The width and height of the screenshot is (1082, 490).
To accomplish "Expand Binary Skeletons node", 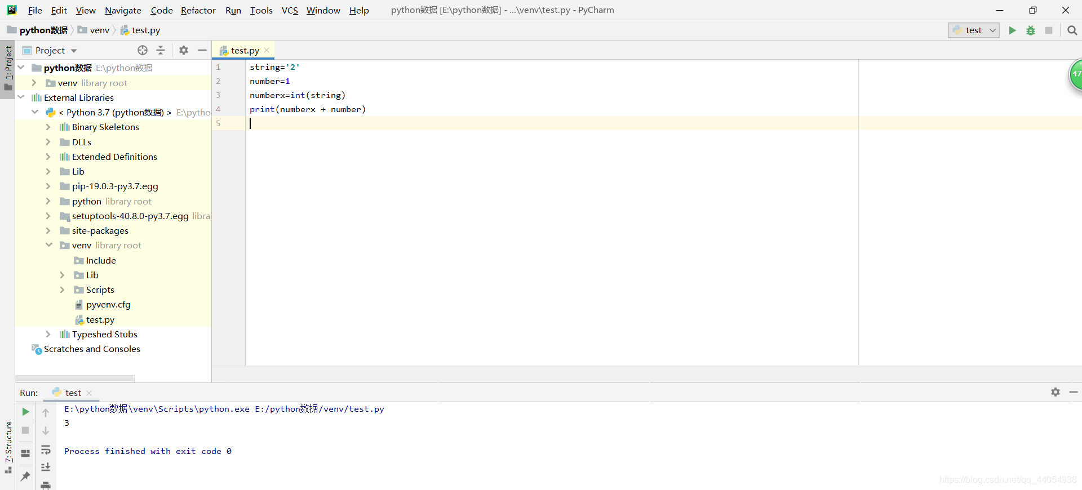I will pos(48,127).
